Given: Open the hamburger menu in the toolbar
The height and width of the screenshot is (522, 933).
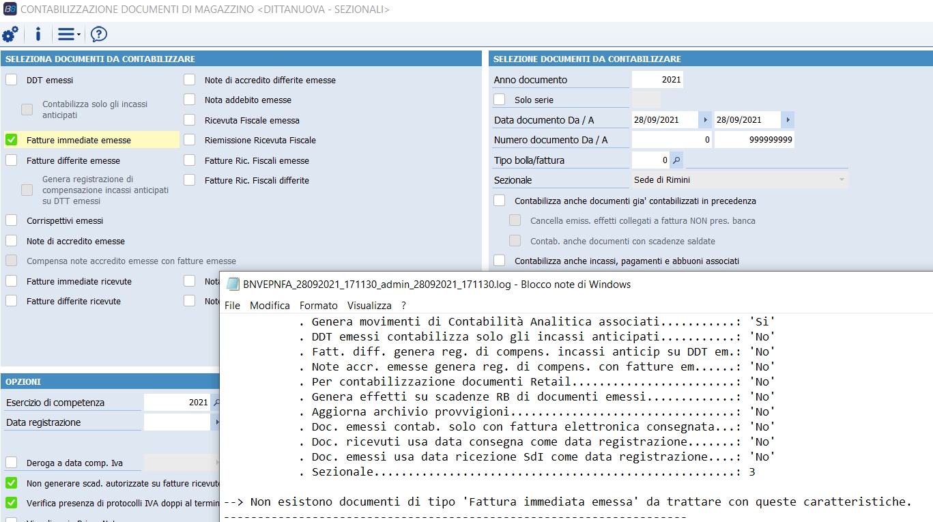Looking at the screenshot, I should coord(68,34).
